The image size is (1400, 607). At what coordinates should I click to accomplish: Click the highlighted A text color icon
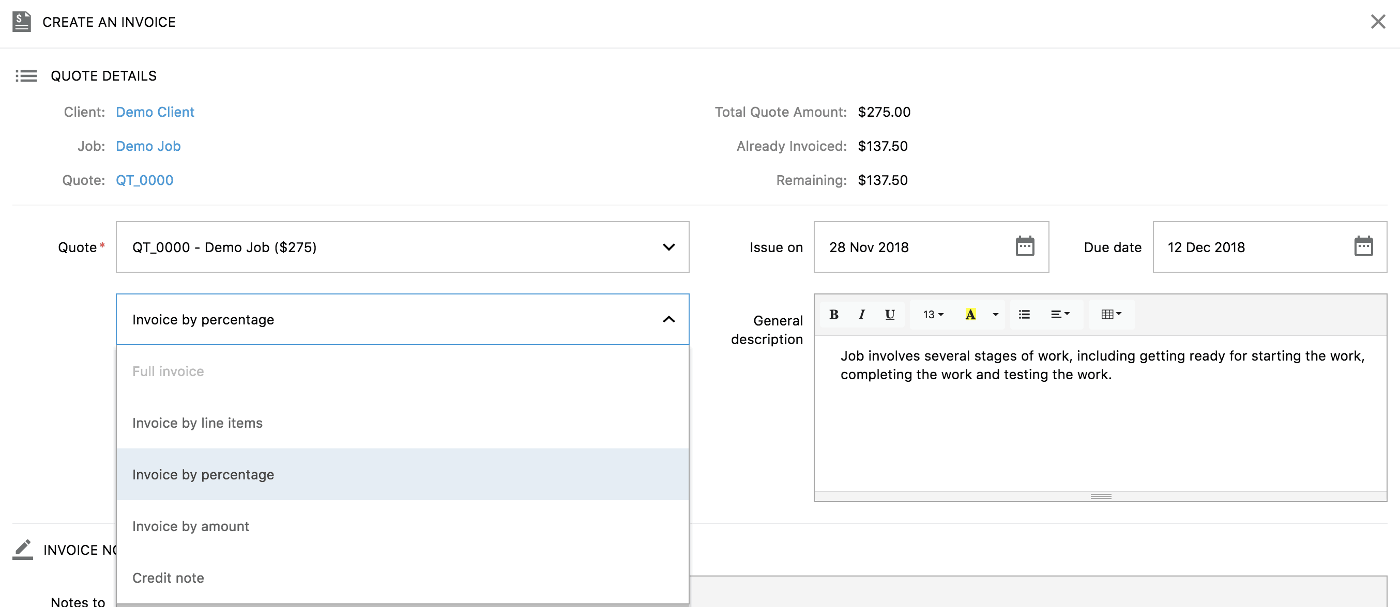(970, 315)
